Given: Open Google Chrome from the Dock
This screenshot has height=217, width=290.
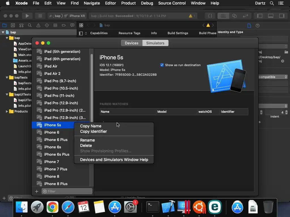Looking at the screenshot, I should click(52, 207).
